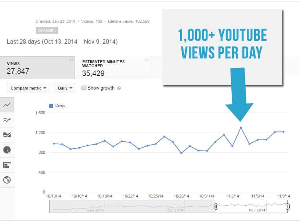This screenshot has height=221, width=300.
Task: Select the line chart view icon
Action: (7, 105)
